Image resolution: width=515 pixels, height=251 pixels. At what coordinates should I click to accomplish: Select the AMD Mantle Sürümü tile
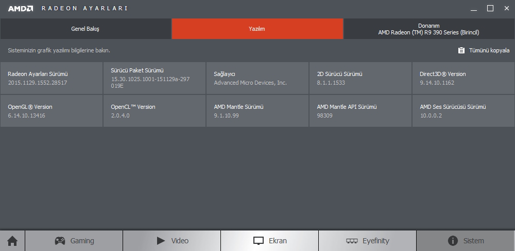pyautogui.click(x=257, y=111)
